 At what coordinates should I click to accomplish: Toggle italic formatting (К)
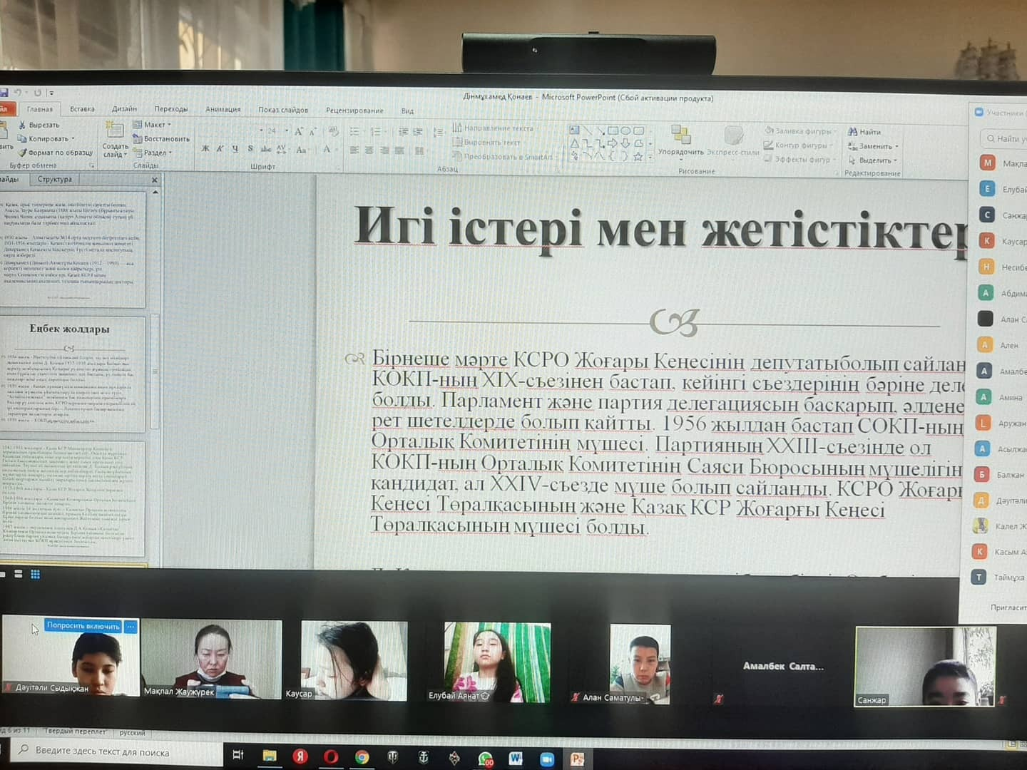click(220, 149)
